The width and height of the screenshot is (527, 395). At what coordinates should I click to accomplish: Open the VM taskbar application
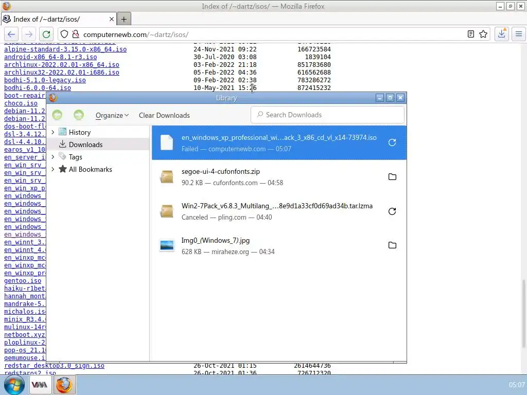tap(40, 385)
